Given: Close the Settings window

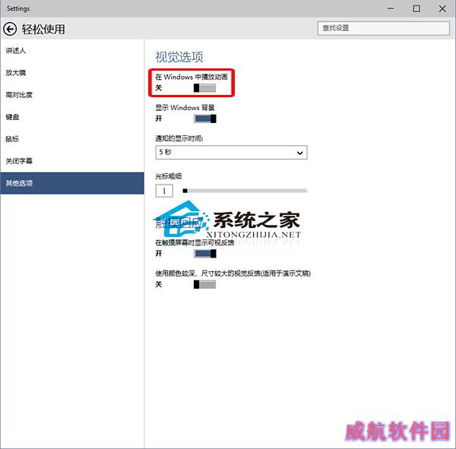Looking at the screenshot, I should click(x=442, y=8).
